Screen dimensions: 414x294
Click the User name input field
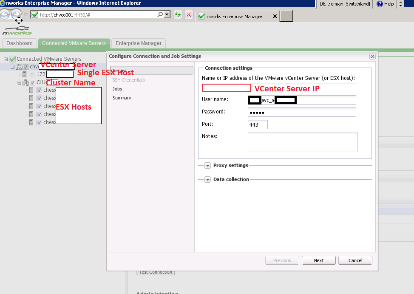click(x=302, y=100)
